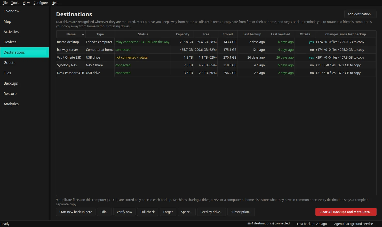The width and height of the screenshot is (382, 227).
Task: Select the Synology NAS row name
Action: coord(67,65)
